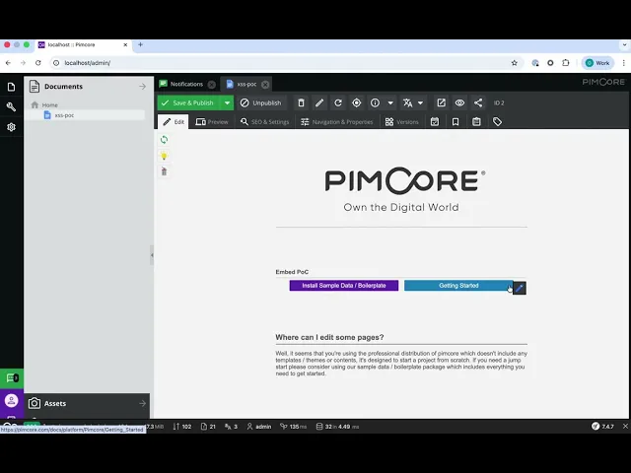Collapse the left tree panel splitter handle
The width and height of the screenshot is (631, 473).
[x=152, y=255]
